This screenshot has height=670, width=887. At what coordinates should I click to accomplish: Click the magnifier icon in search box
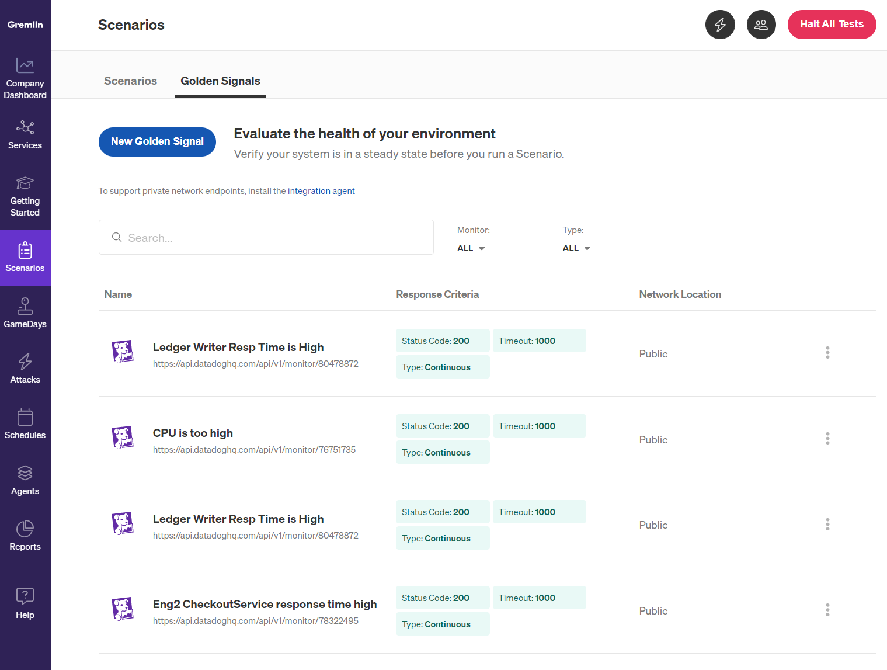(117, 237)
